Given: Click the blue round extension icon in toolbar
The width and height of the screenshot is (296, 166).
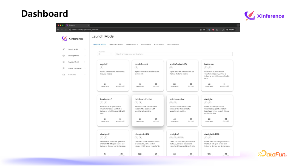Looking at the screenshot, I should [x=209, y=30].
